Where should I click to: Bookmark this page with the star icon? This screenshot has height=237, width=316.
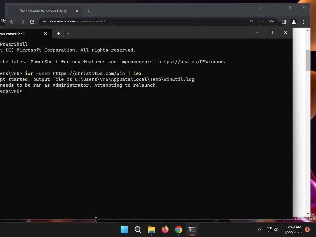point(272,21)
